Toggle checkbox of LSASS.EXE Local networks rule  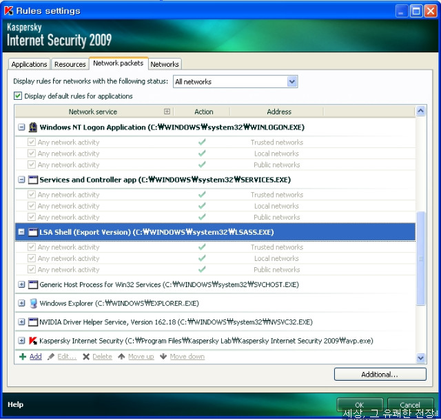[32, 258]
